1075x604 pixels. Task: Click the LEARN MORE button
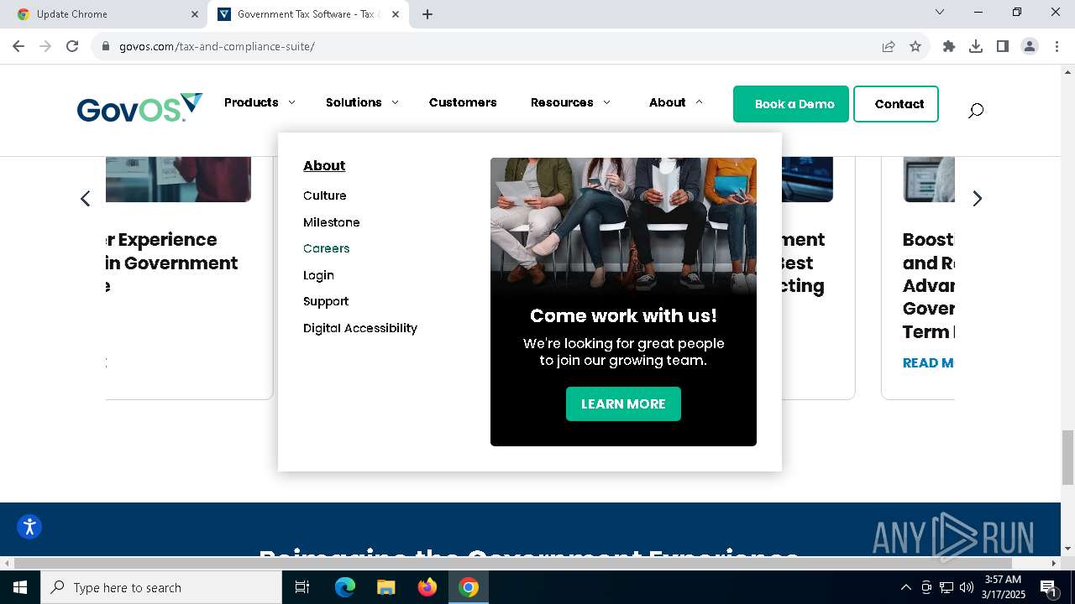tap(623, 404)
